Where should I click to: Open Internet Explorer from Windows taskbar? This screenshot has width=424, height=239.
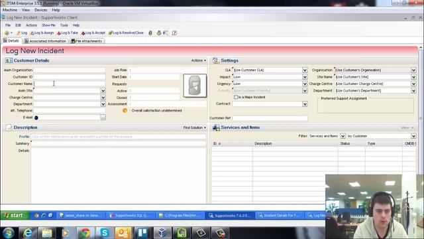[x=28, y=233]
